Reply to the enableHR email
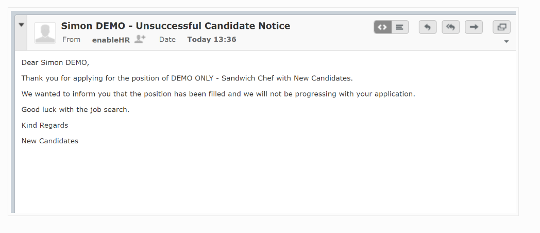Viewport: 540px width, 233px height. click(428, 27)
